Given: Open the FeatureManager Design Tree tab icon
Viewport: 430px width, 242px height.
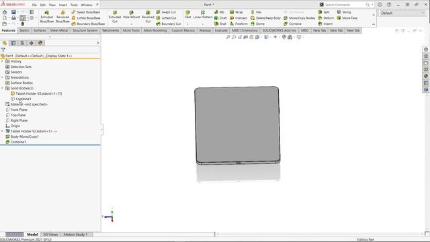Looking at the screenshot, I should point(5,43).
